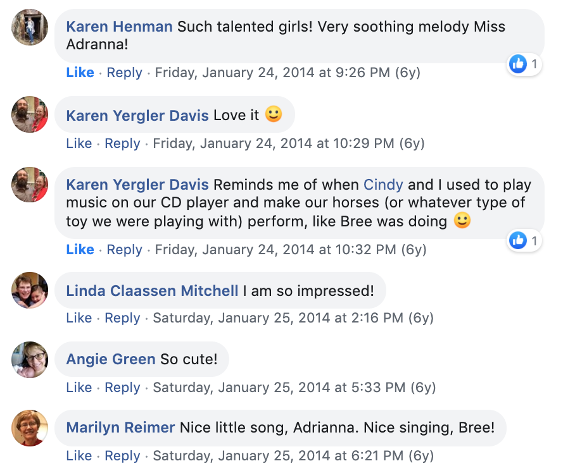Like Marilyn Reimer's comment
The image size is (575, 473).
click(x=79, y=456)
